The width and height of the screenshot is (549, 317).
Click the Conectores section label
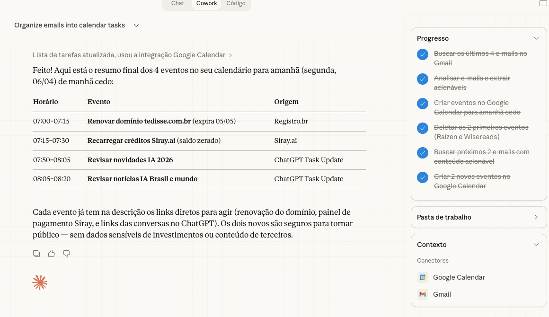tap(433, 261)
